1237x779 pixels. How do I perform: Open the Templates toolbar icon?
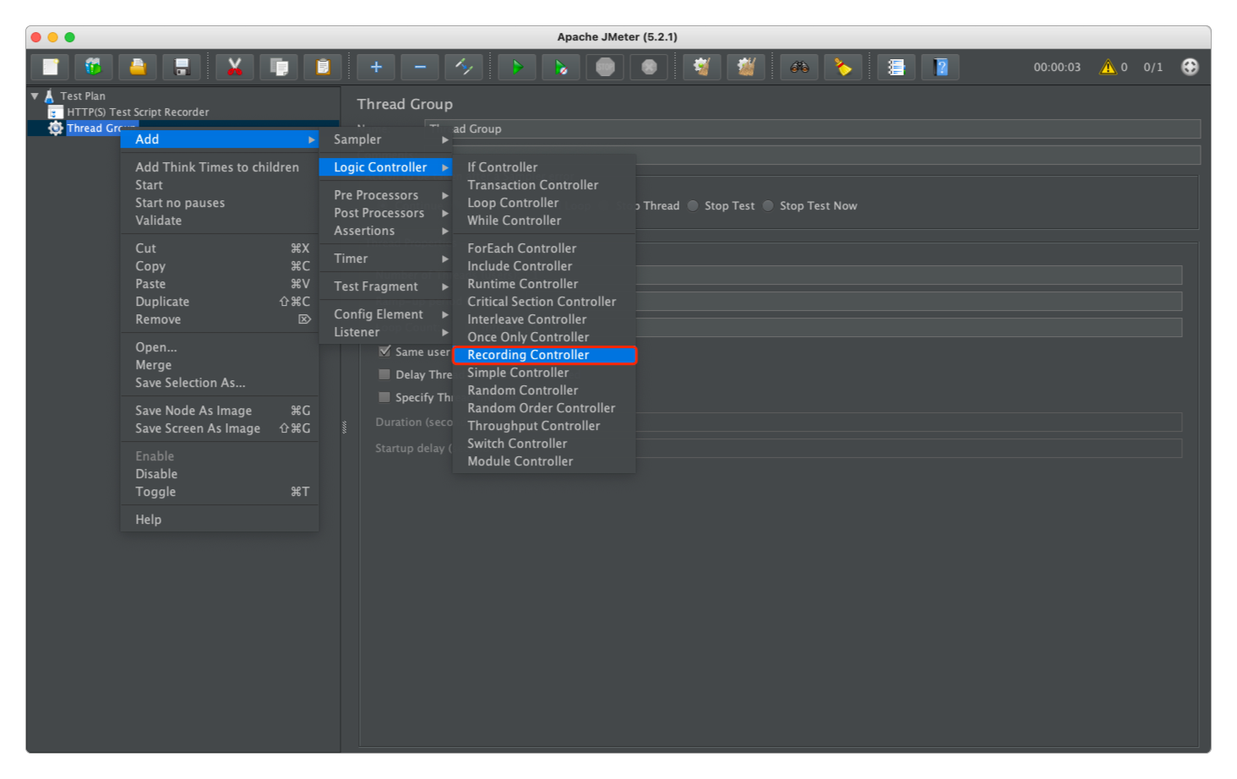94,67
